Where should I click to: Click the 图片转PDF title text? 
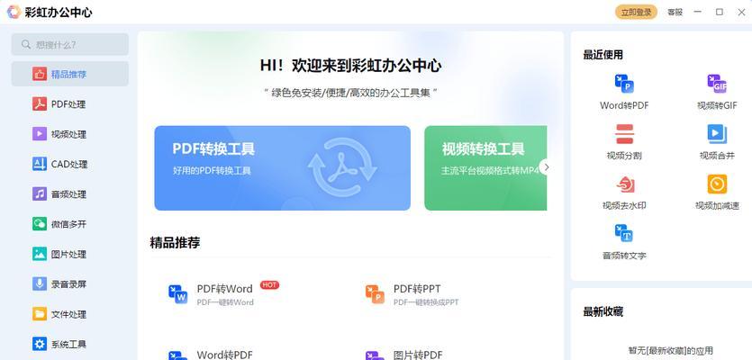tap(418, 355)
